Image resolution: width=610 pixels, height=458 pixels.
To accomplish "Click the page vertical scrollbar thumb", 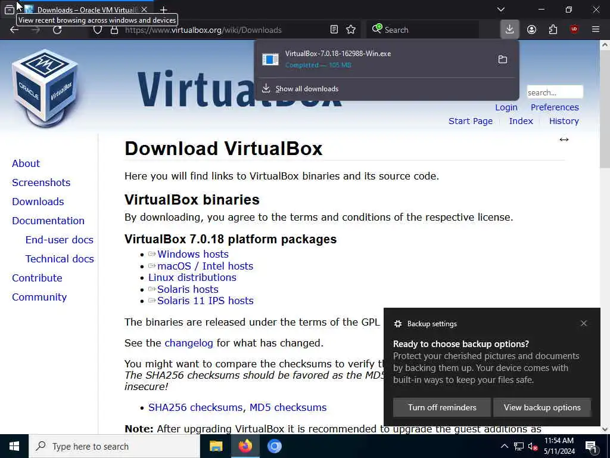I will pos(605,109).
